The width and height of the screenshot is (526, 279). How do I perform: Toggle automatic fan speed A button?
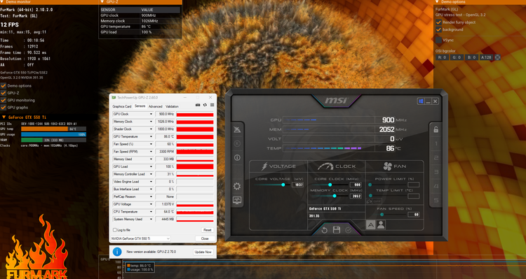point(370,224)
